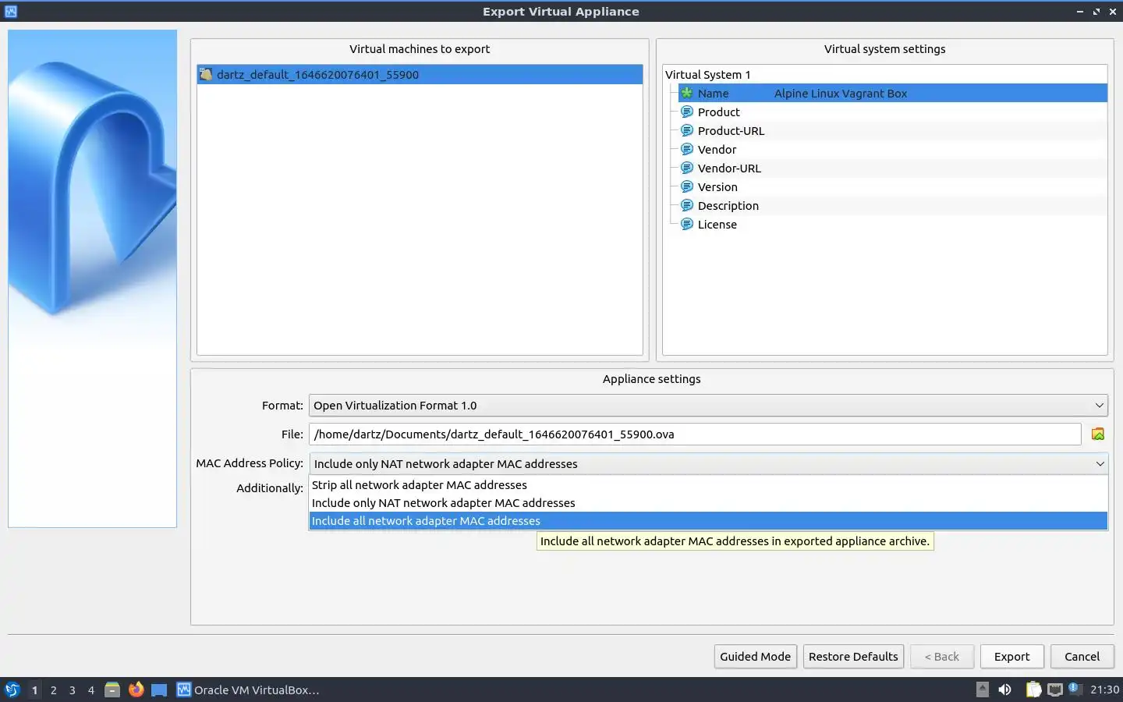Click the green star icon beside Name

687,93
